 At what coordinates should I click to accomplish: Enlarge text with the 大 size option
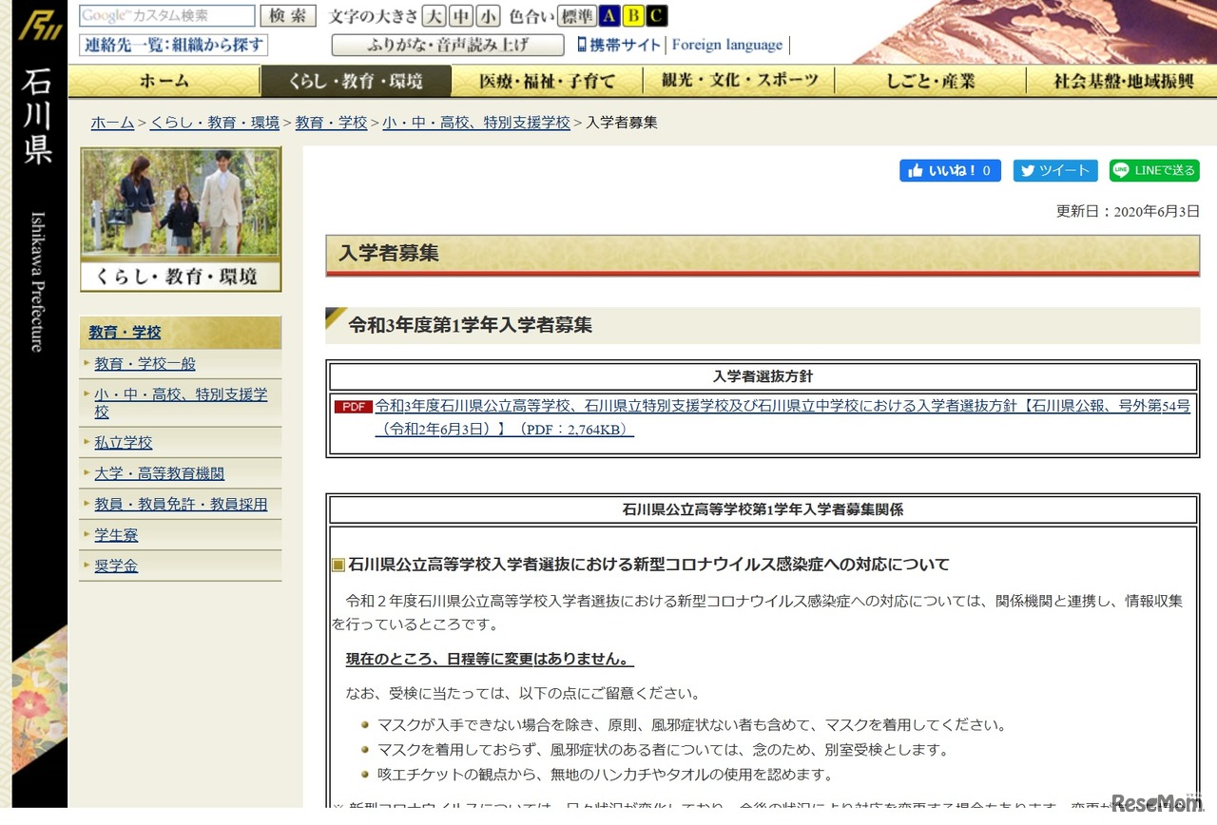[x=434, y=16]
